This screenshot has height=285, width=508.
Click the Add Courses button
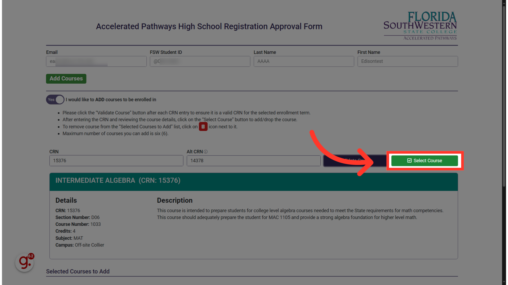[x=66, y=78]
